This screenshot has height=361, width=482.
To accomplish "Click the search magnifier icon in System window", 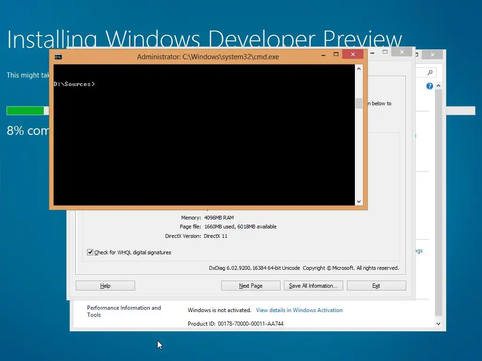I will [430, 72].
